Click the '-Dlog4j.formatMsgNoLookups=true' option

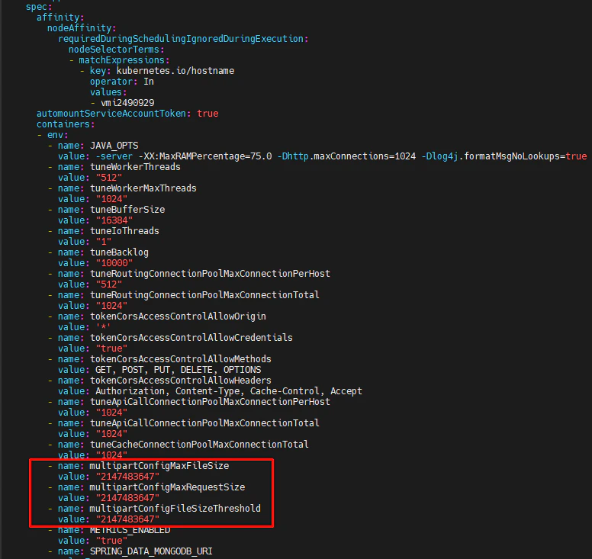(504, 156)
